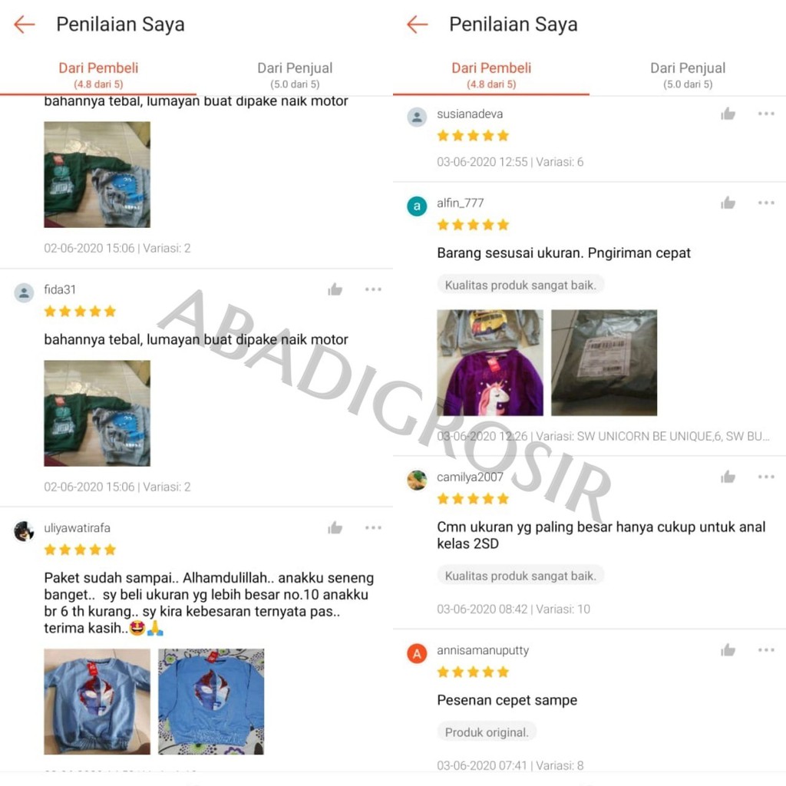Open more options for camilya2007's review
The width and height of the screenshot is (786, 786).
click(x=766, y=477)
